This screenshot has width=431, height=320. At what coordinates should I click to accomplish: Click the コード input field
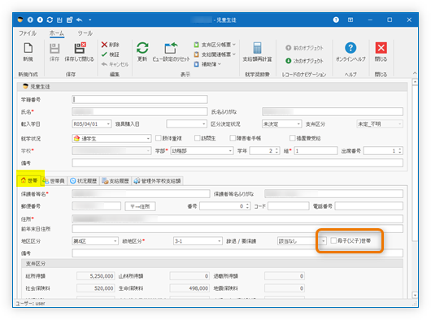[x=289, y=205]
